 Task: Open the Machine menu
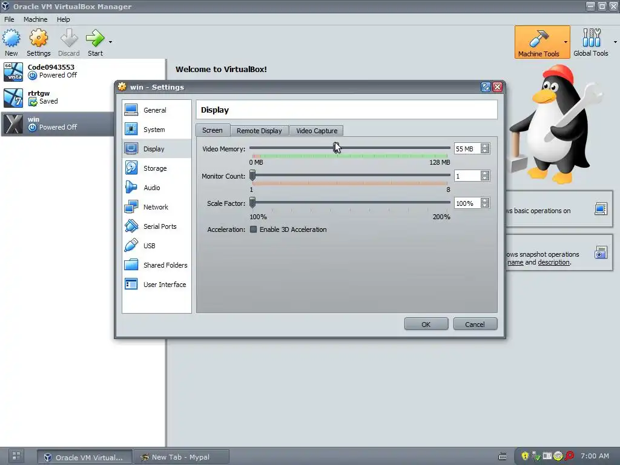pos(35,19)
